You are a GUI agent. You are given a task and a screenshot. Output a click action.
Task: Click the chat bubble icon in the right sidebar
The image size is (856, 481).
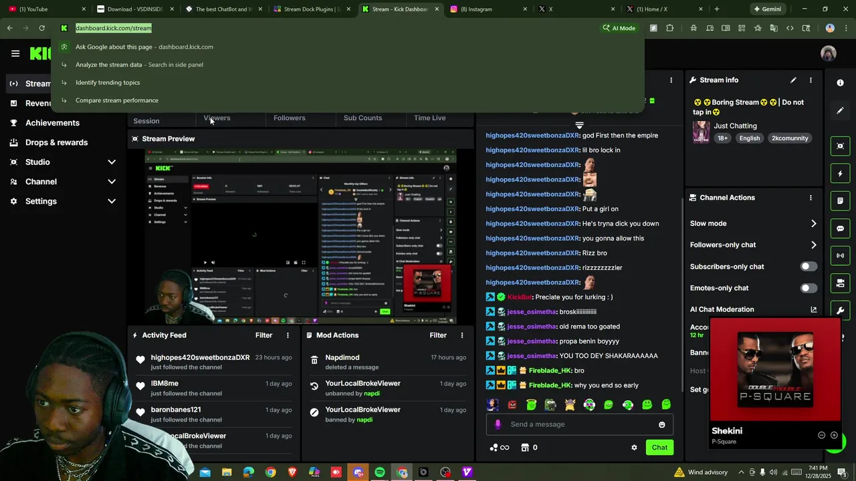pos(840,228)
